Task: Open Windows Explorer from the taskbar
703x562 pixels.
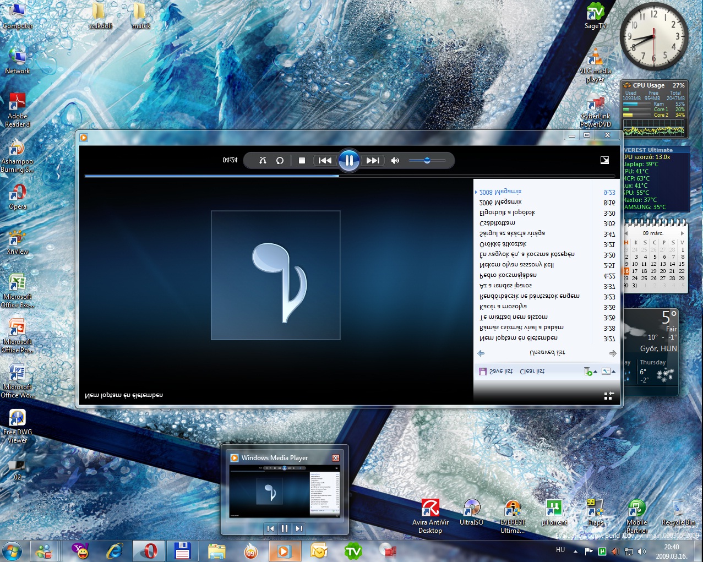Action: tap(216, 550)
